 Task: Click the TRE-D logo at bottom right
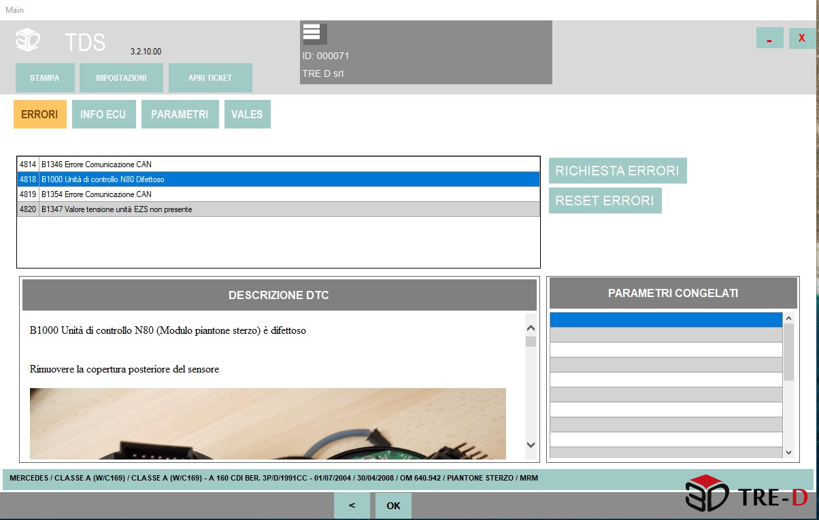[746, 491]
